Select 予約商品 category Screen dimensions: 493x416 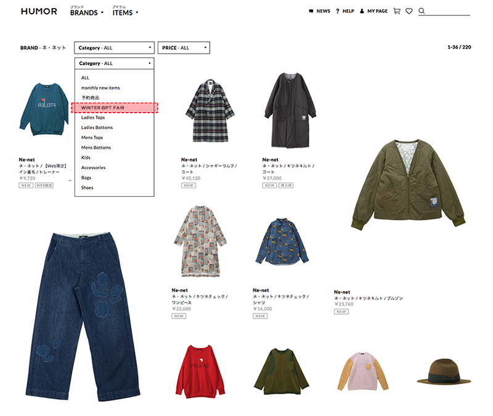(x=90, y=98)
